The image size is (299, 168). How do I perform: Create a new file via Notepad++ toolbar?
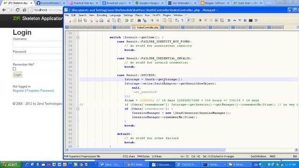click(70, 21)
